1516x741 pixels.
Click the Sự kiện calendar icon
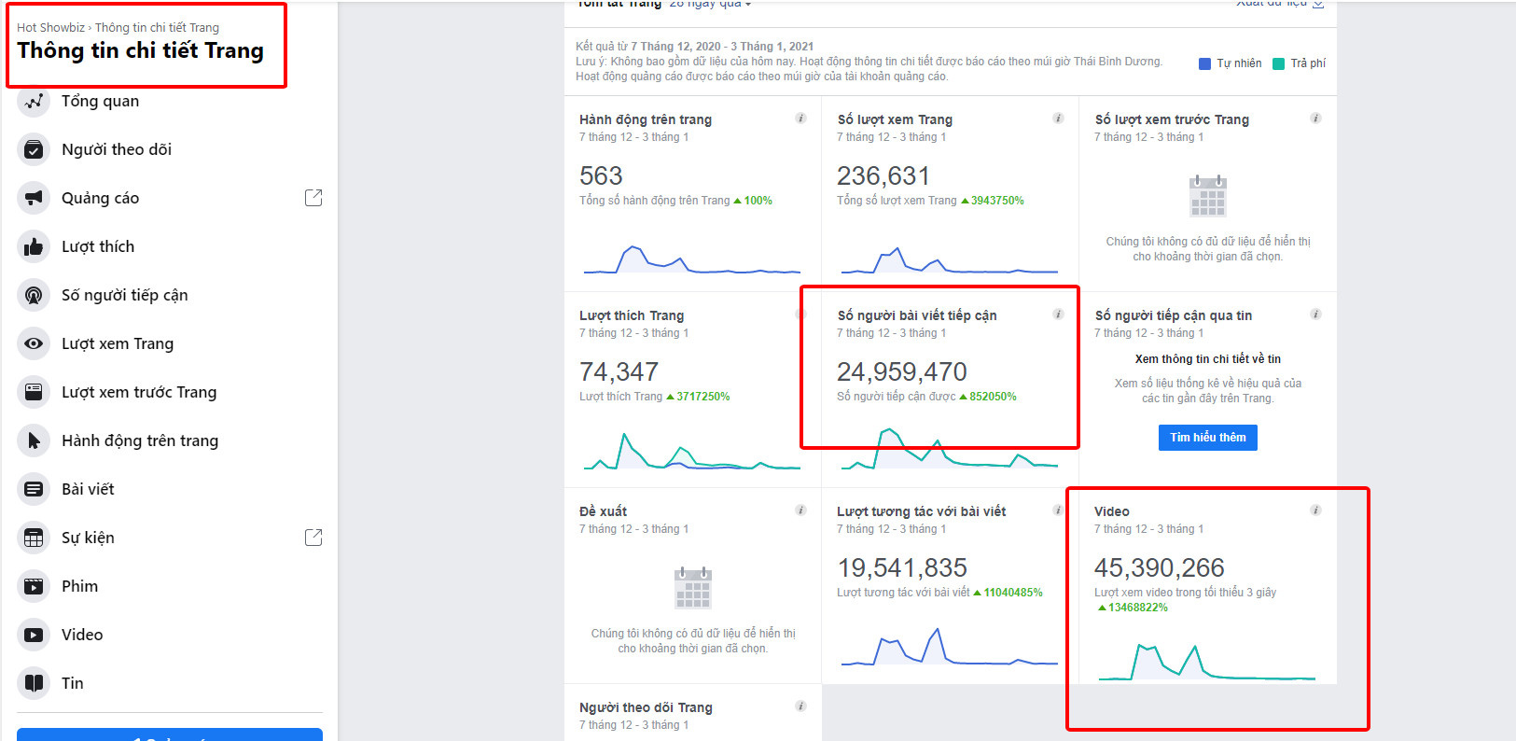pyautogui.click(x=34, y=538)
